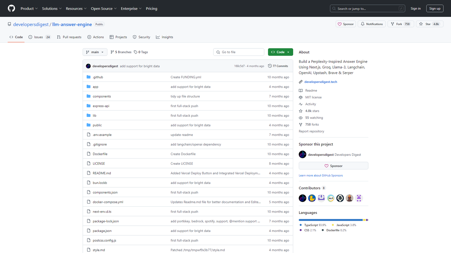
Task: Open the main branch selector dropdown
Action: click(95, 52)
